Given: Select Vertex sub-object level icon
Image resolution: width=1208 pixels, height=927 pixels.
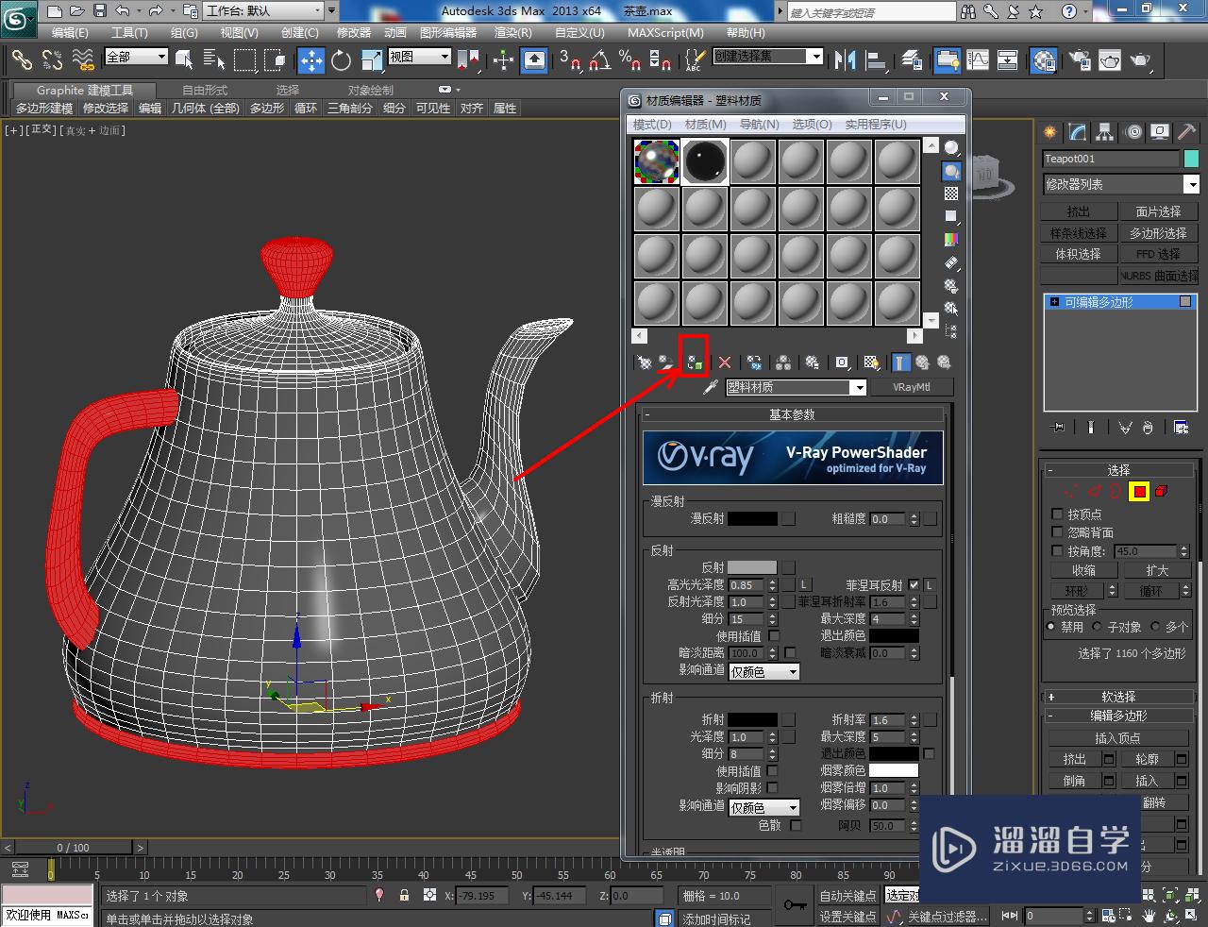Looking at the screenshot, I should click(1070, 491).
